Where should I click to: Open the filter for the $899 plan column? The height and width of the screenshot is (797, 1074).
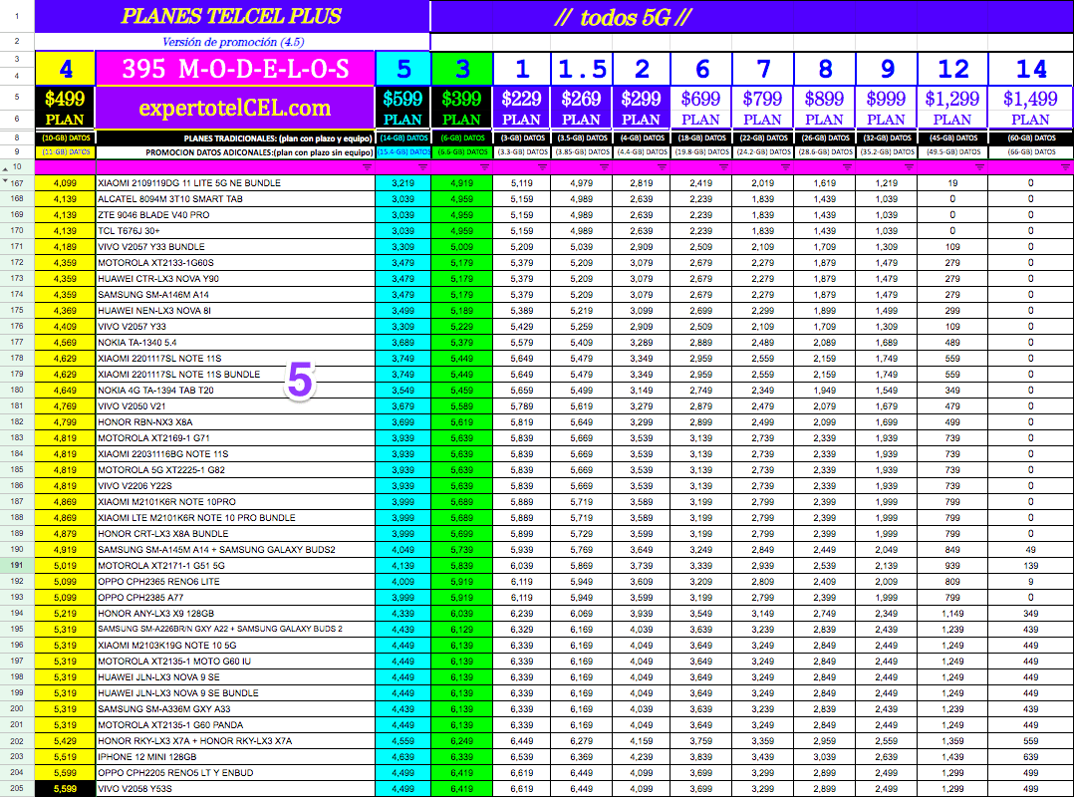pos(847,167)
